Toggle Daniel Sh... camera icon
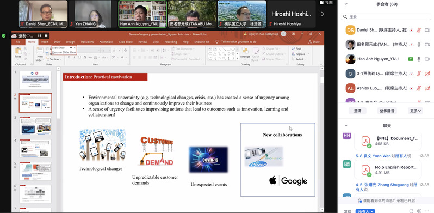The height and width of the screenshot is (213, 434). 427,30
